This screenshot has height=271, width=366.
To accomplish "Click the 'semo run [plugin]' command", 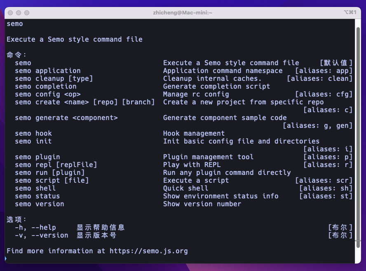I will pyautogui.click(x=50, y=172).
